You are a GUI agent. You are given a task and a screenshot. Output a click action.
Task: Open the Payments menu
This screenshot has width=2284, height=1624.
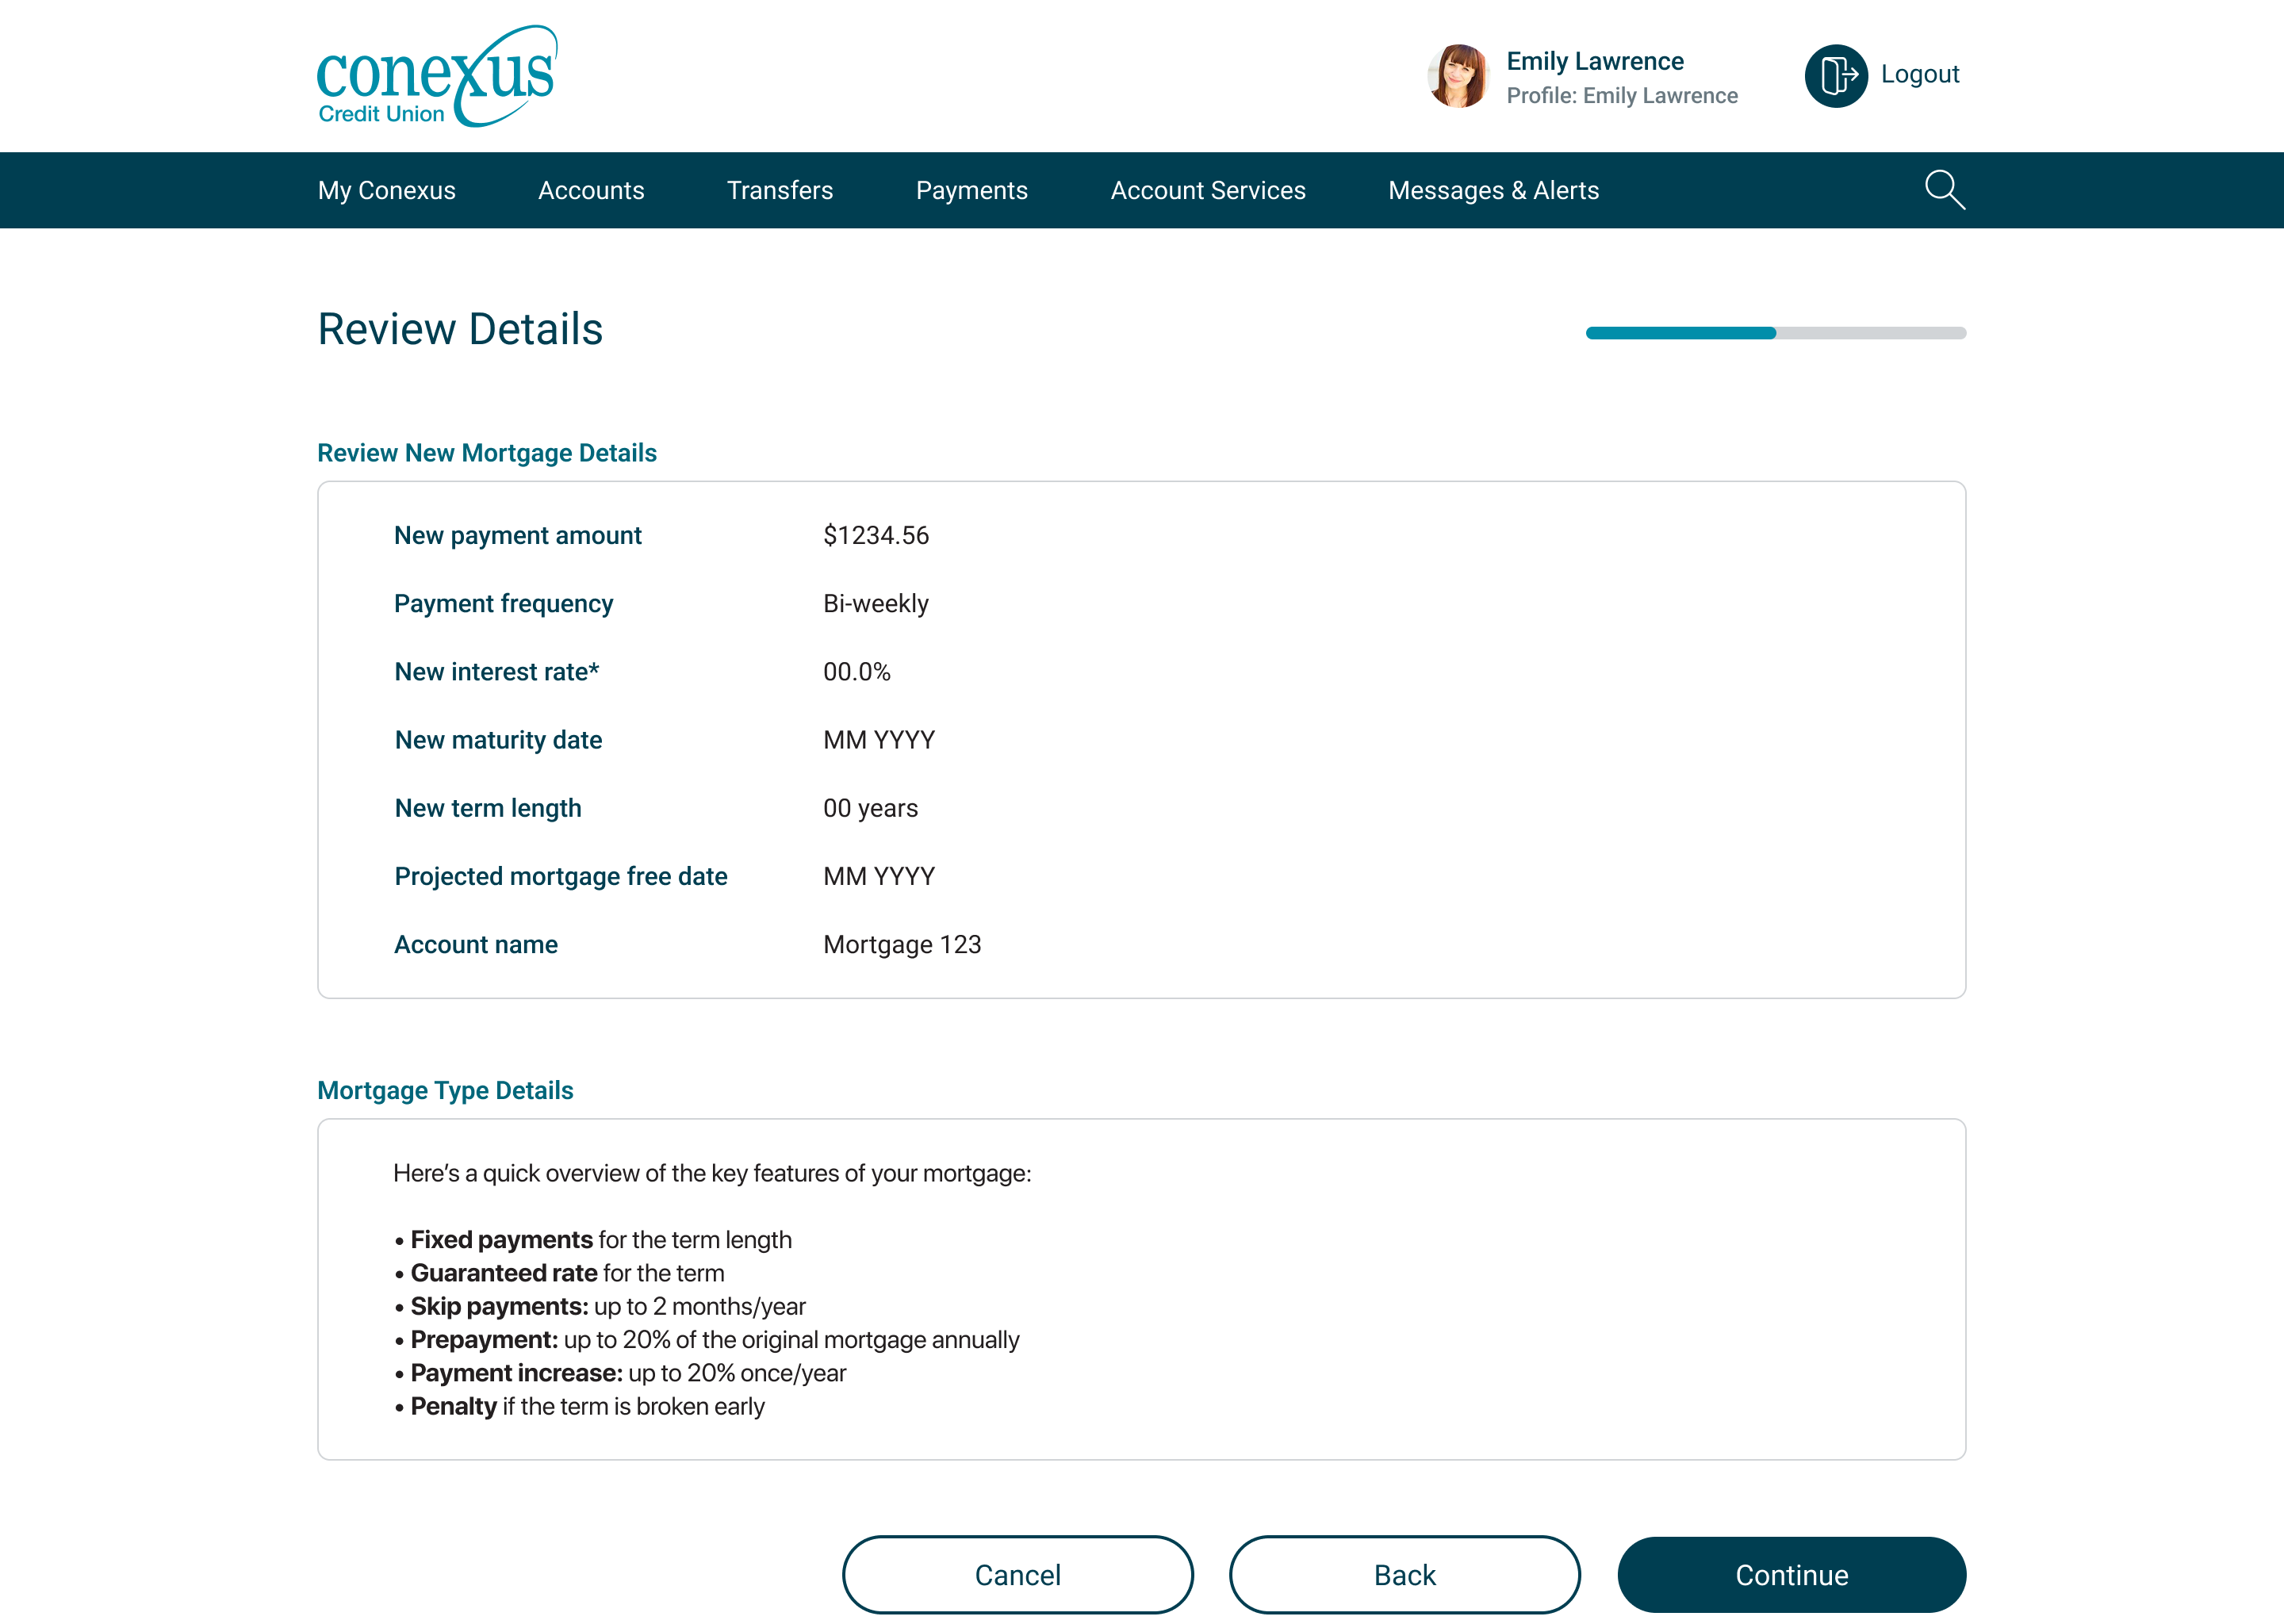(971, 190)
